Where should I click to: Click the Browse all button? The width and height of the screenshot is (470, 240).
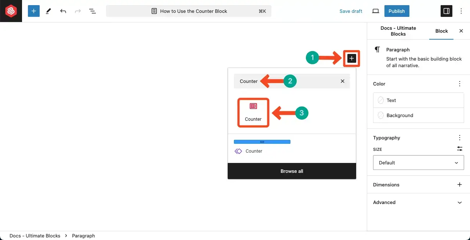[292, 171]
